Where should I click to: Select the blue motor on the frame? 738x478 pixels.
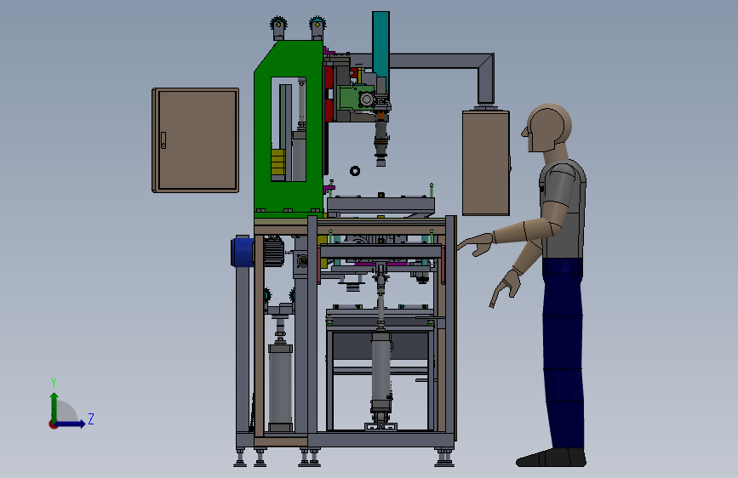[242, 252]
